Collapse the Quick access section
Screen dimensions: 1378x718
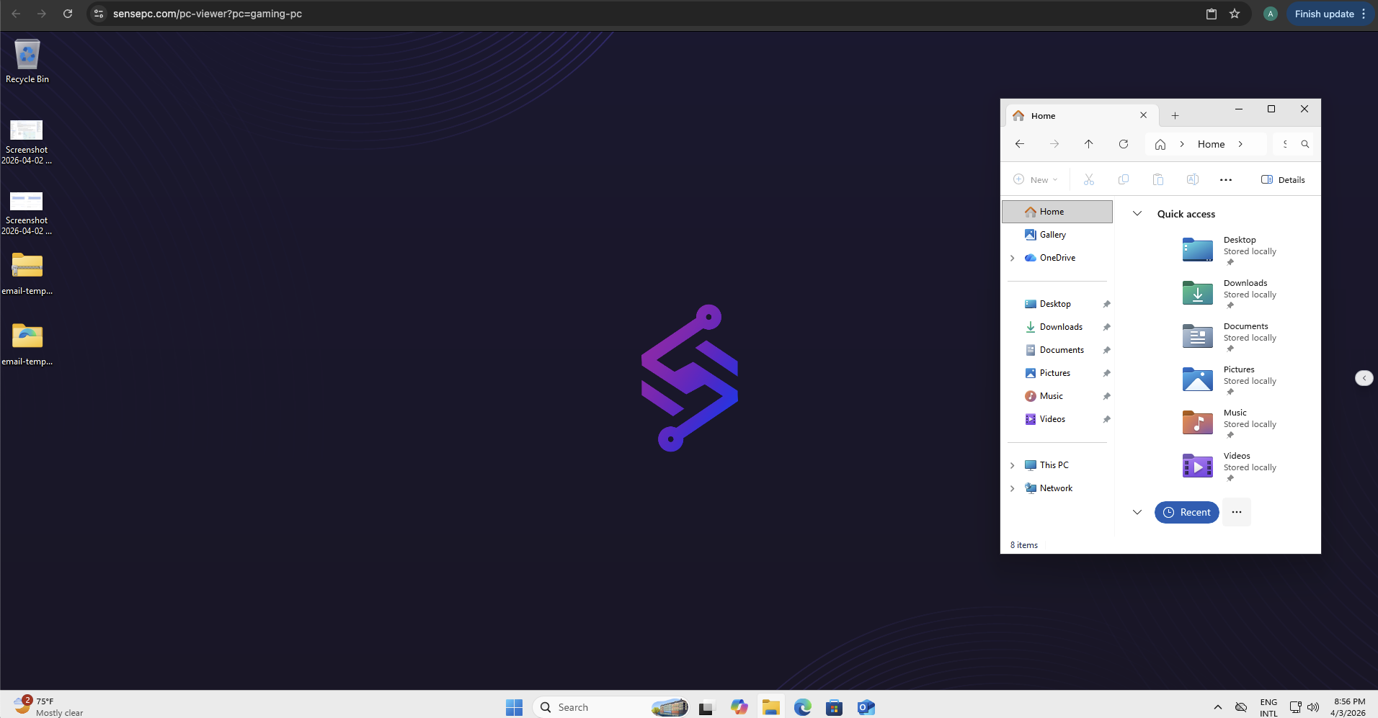tap(1137, 213)
